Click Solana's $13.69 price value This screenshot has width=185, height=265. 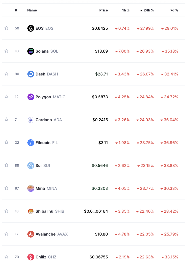click(101, 51)
